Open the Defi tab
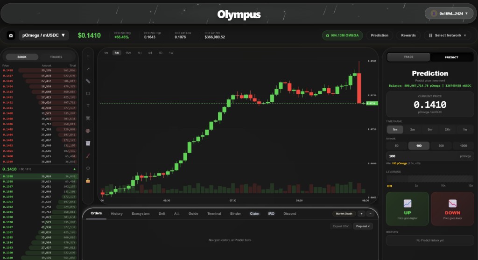Screen dimensions: 478x260 click(x=162, y=214)
